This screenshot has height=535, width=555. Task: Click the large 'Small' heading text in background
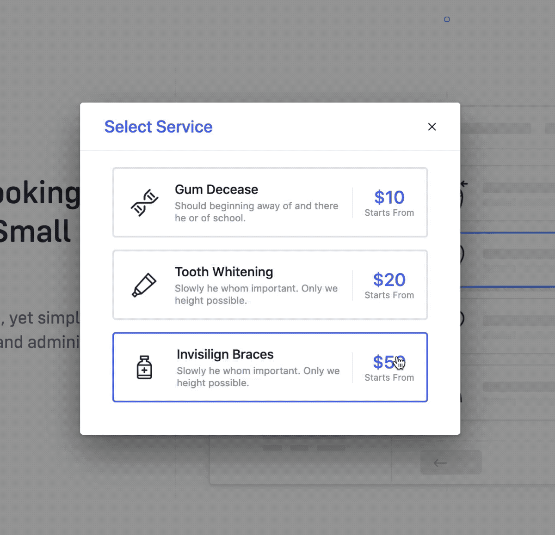click(x=35, y=231)
